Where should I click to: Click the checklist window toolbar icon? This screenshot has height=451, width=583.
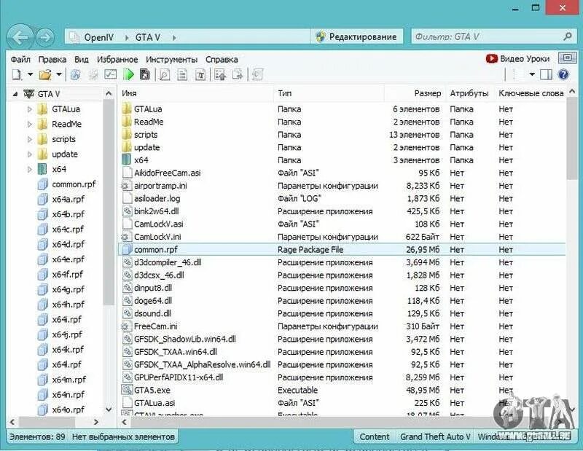pyautogui.click(x=111, y=75)
